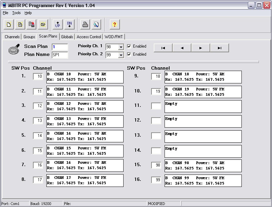The width and height of the screenshot is (272, 207).
Task: Switch to the Access Control tab
Action: 89,37
